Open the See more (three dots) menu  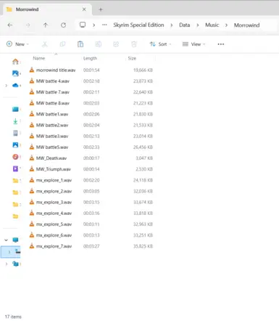(x=221, y=44)
